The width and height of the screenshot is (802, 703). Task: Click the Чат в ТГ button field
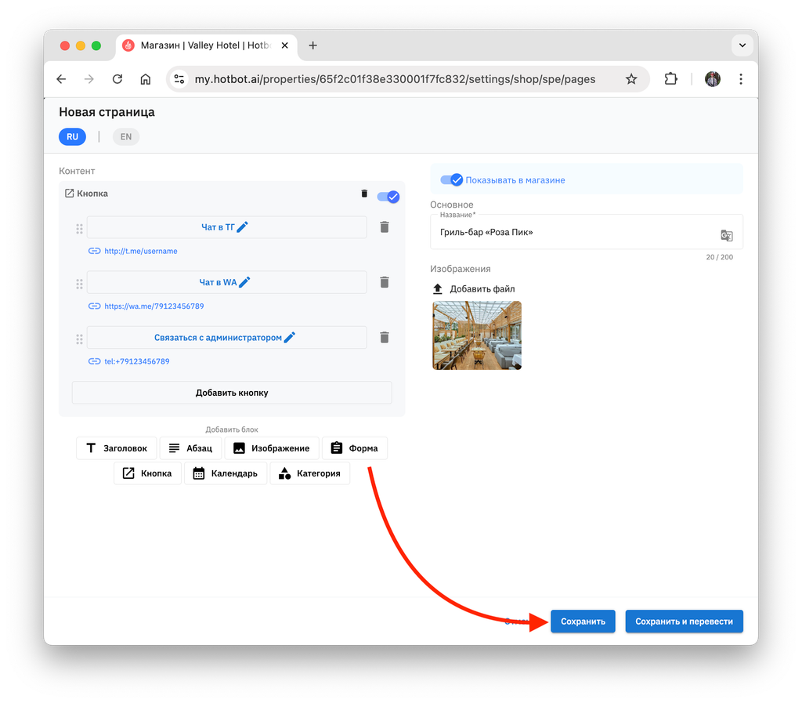tap(226, 226)
